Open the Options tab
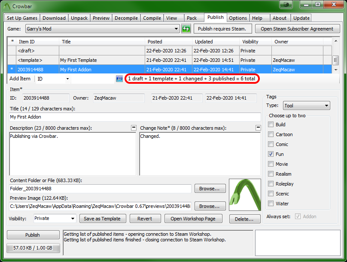This screenshot has width=347, height=262. (238, 18)
